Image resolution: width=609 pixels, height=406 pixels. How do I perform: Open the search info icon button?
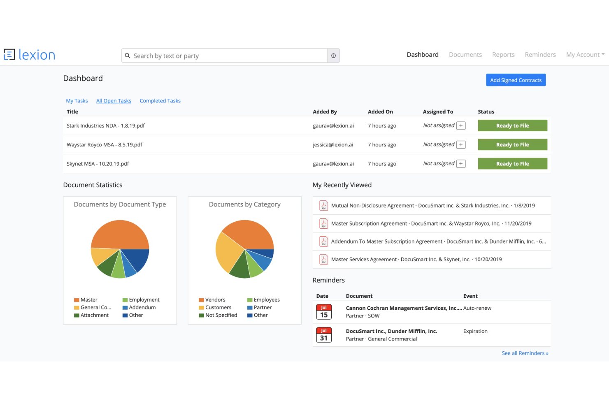333,56
